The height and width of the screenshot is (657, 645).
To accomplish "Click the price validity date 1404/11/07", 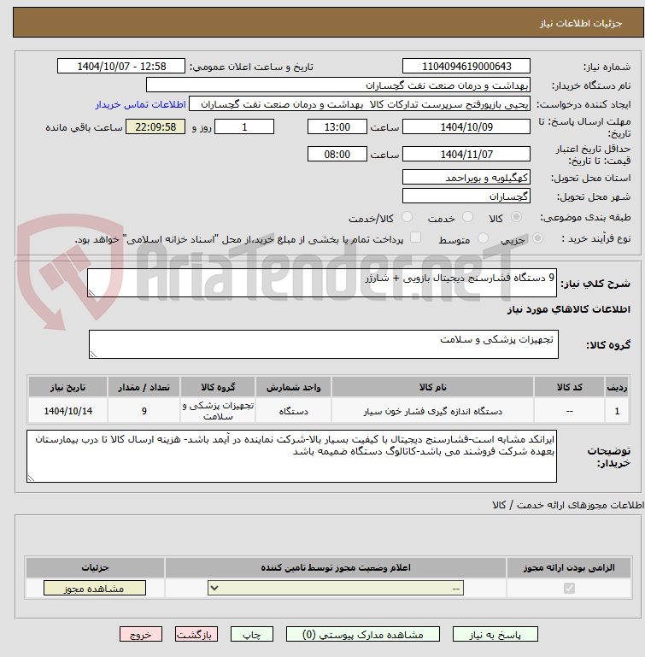I will coord(466,154).
